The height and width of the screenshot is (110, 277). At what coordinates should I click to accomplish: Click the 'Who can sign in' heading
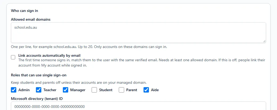tap(25, 11)
